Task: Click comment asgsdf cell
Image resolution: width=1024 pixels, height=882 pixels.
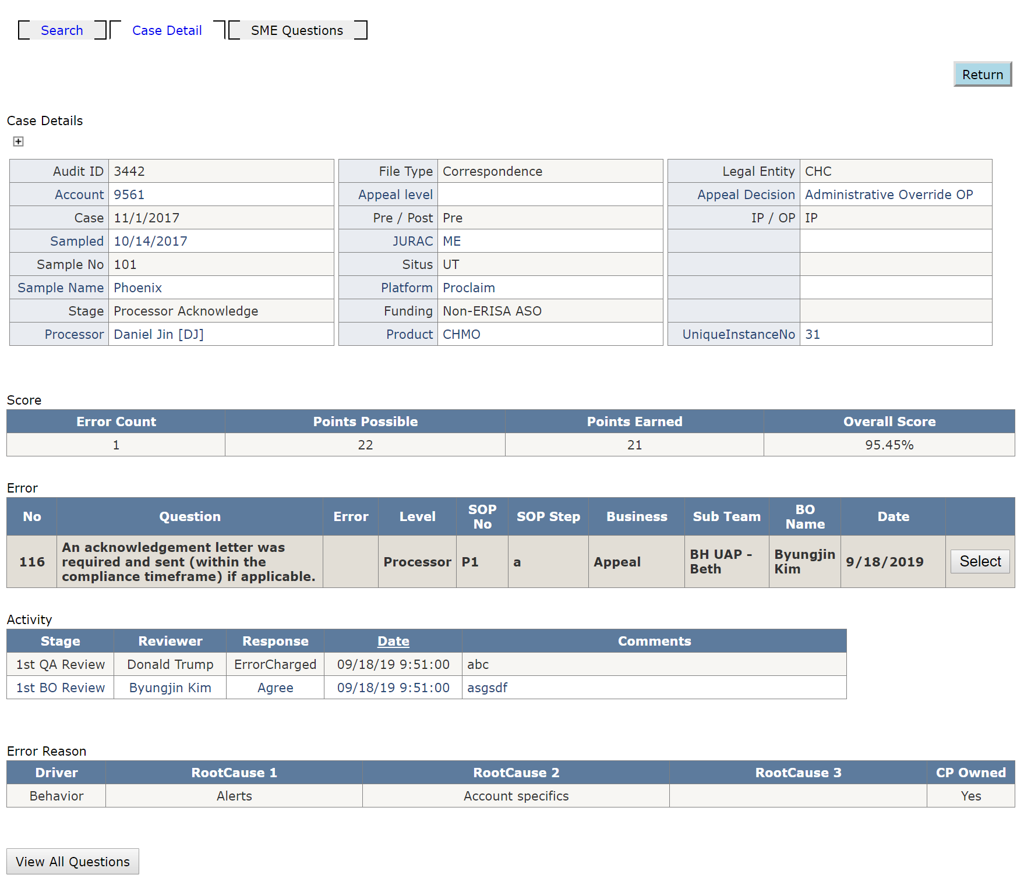Action: (654, 688)
